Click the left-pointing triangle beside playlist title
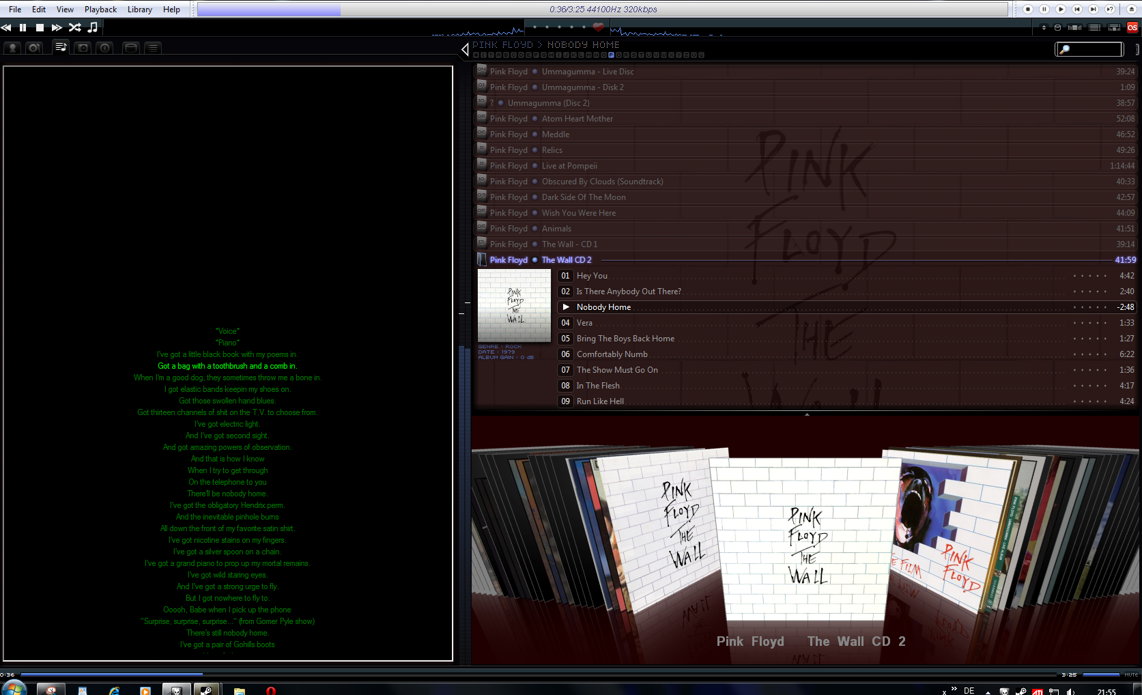 465,49
